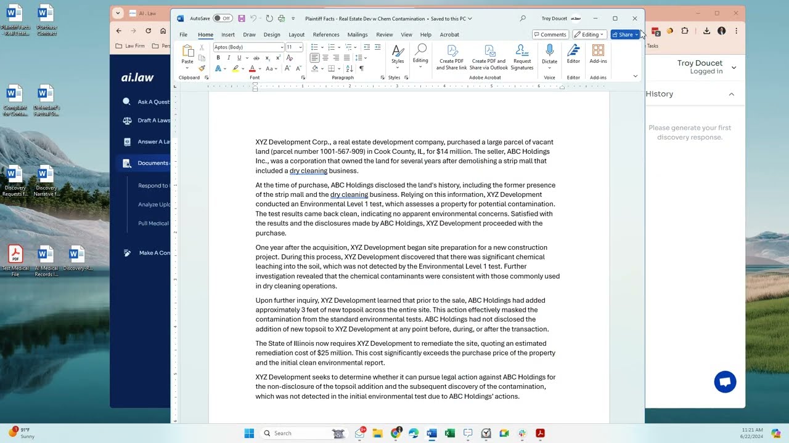Decrease font size with shrink font icon
This screenshot has width=789, height=443.
(298, 68)
